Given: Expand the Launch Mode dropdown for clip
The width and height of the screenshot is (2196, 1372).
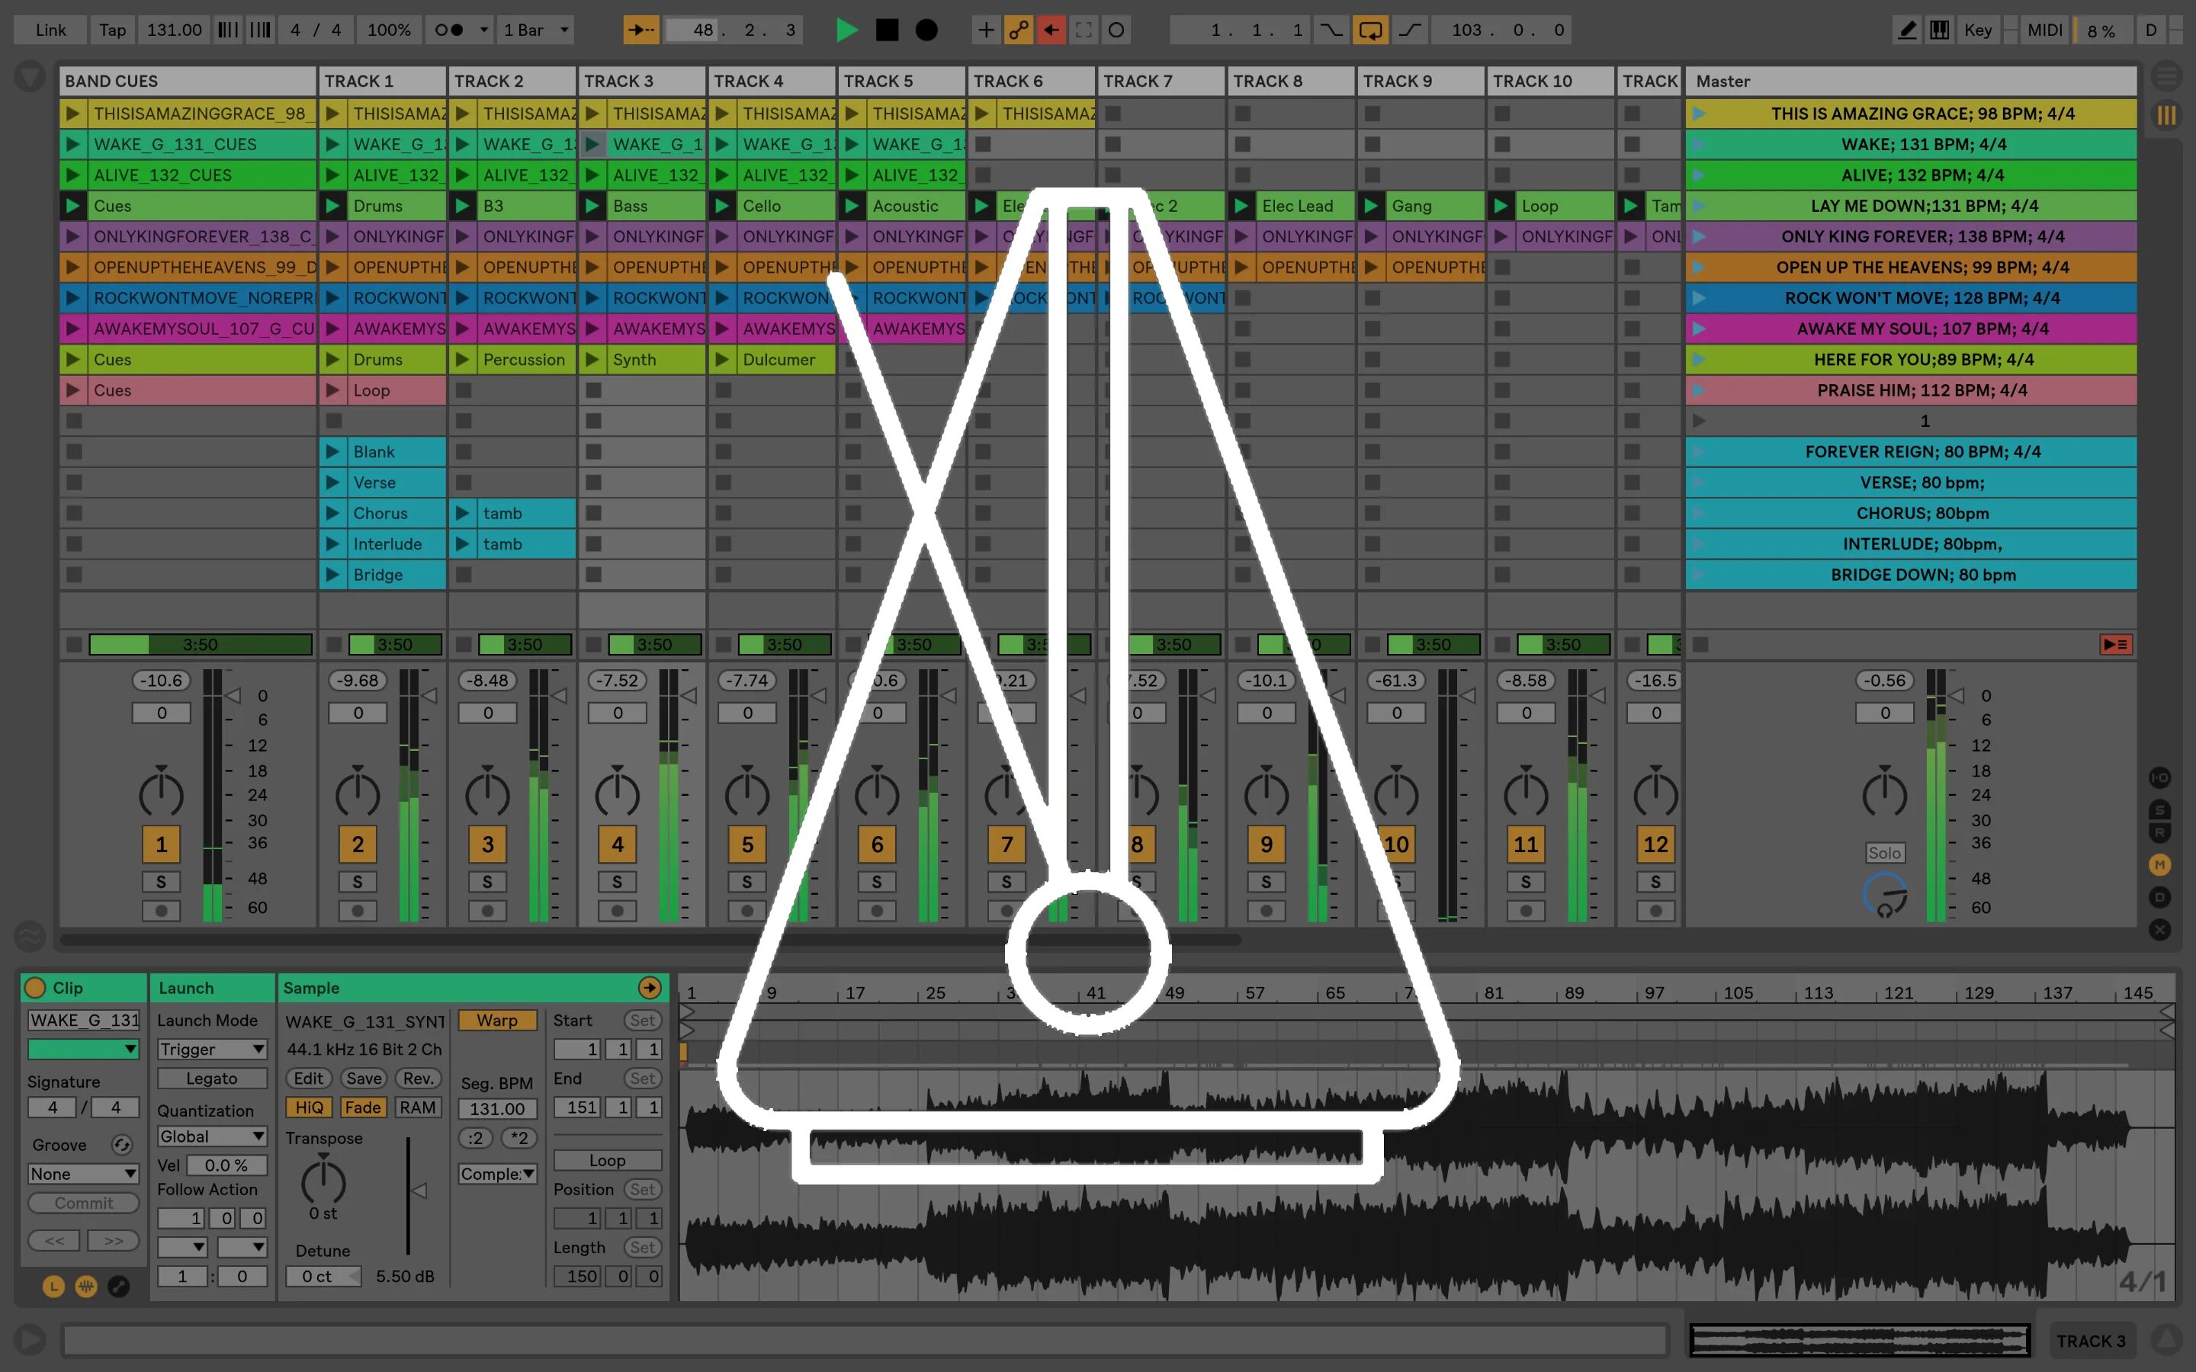Looking at the screenshot, I should click(x=213, y=1050).
